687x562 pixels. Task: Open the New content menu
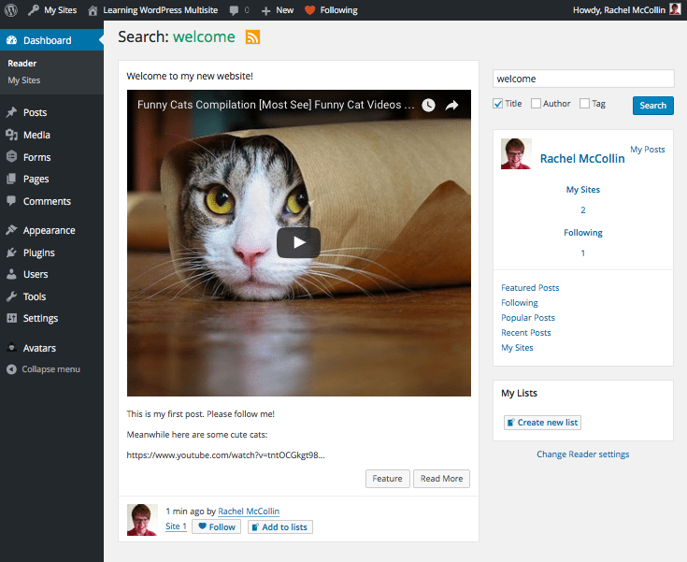click(278, 10)
